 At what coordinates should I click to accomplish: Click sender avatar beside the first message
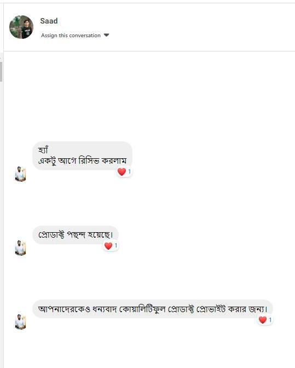(20, 174)
